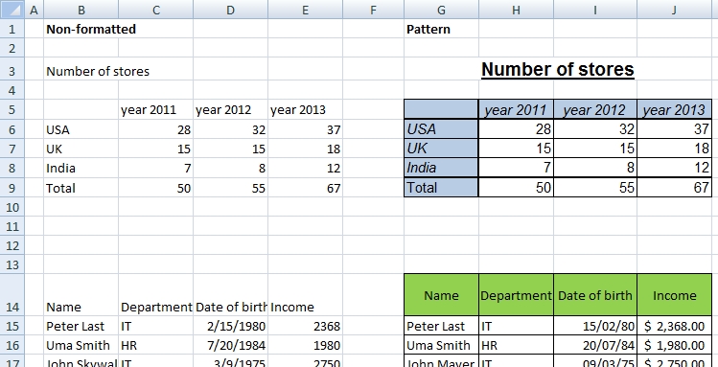Image resolution: width=718 pixels, height=367 pixels.
Task: Click green 'Name' header cell
Action: point(441,295)
